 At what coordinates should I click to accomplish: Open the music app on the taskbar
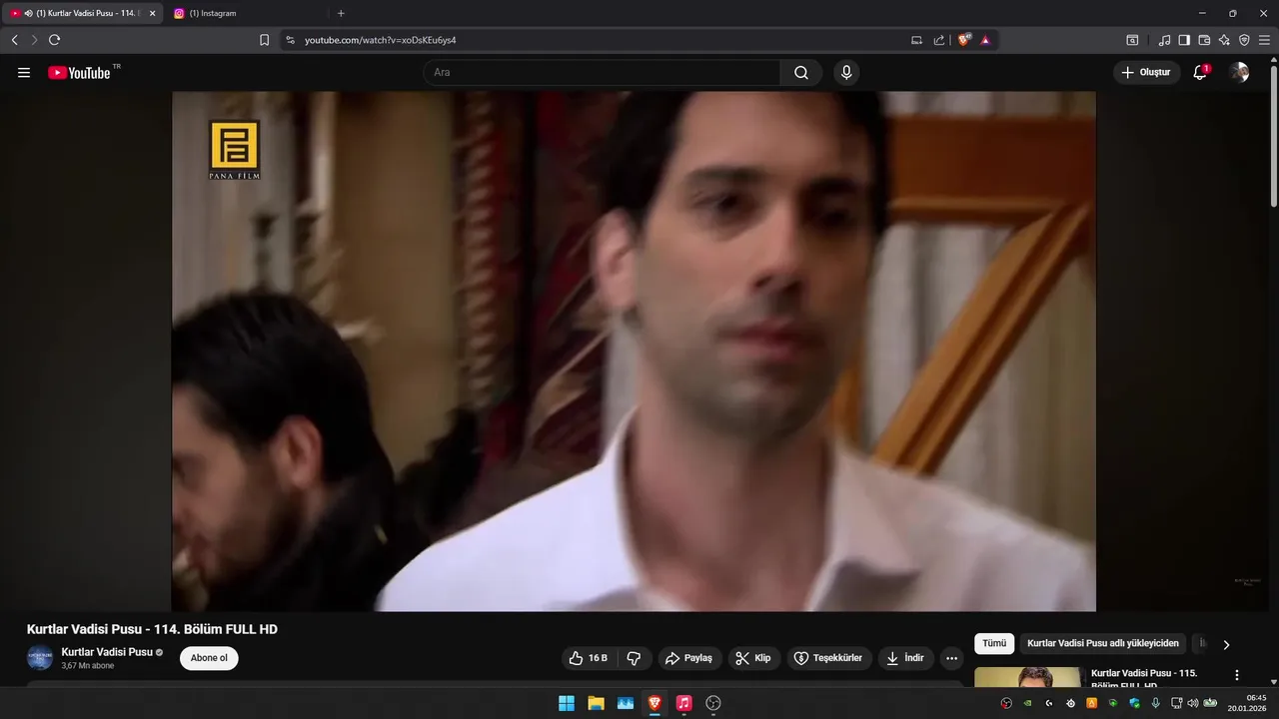point(683,703)
